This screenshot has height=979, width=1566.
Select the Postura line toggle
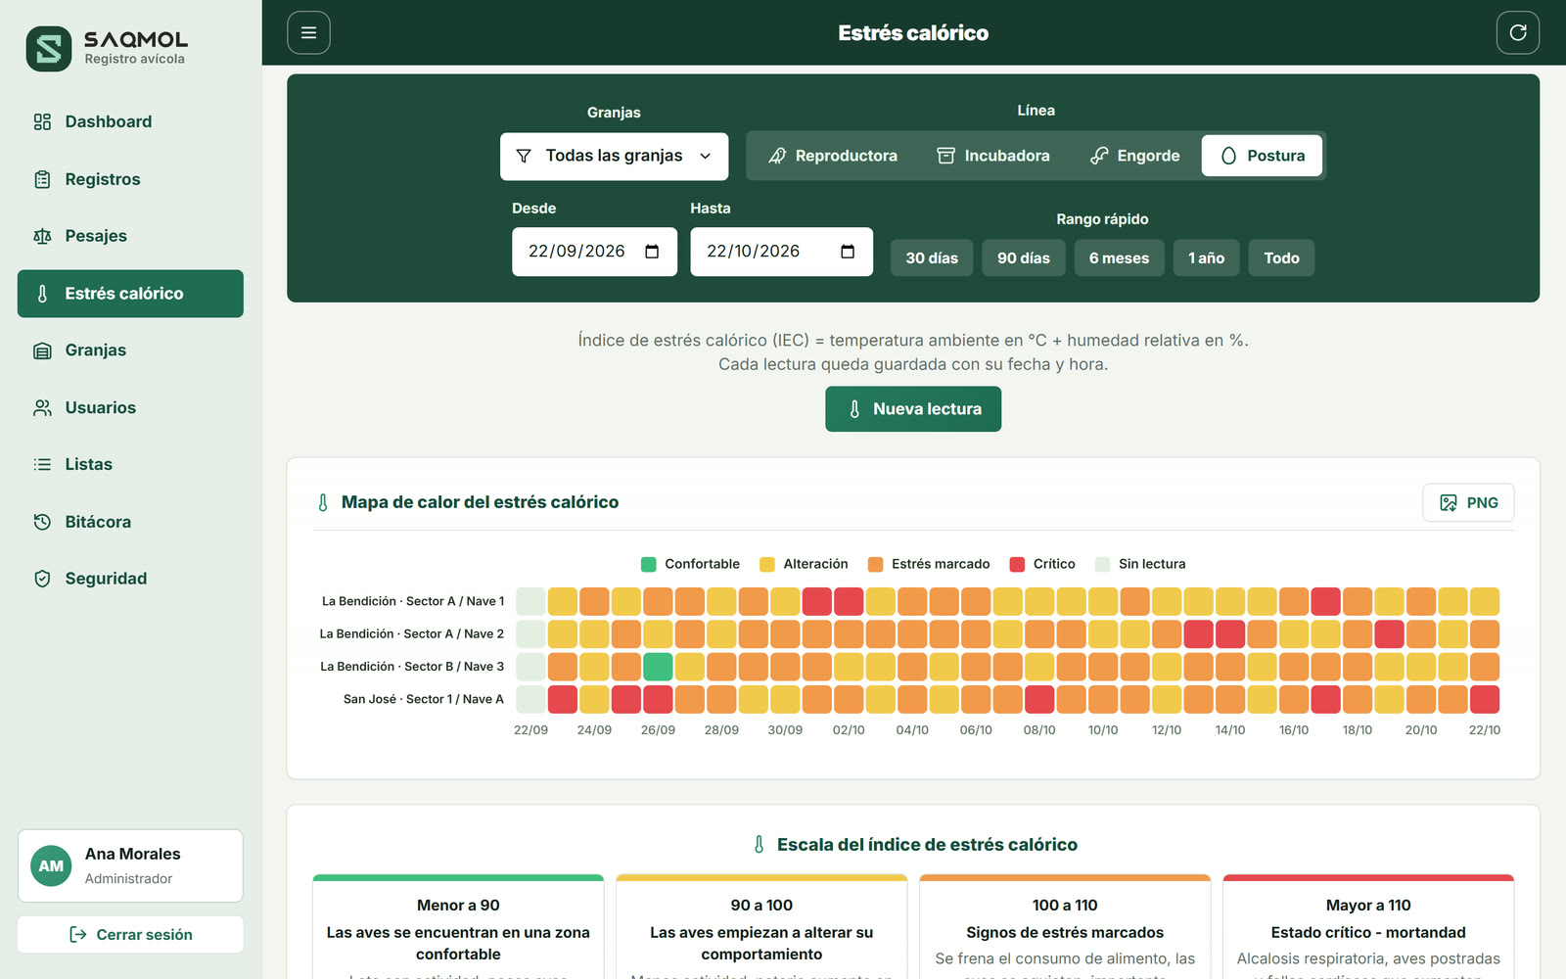tap(1262, 156)
